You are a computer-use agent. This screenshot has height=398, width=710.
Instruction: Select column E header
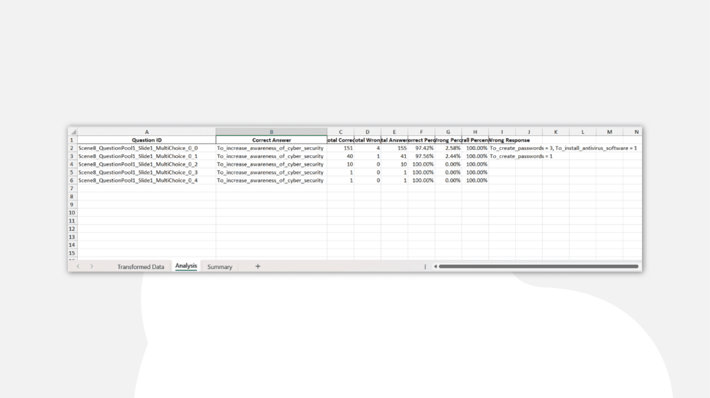coord(394,132)
